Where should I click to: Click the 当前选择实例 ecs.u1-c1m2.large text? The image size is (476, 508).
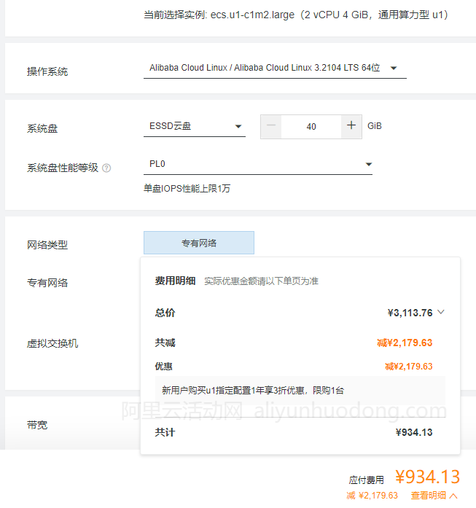coord(295,15)
